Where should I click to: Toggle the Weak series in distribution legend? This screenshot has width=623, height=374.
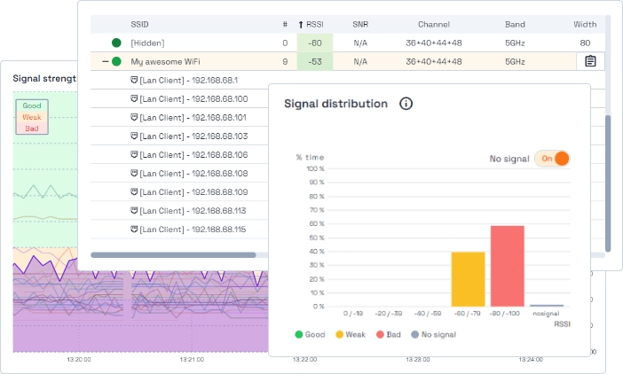pyautogui.click(x=350, y=335)
